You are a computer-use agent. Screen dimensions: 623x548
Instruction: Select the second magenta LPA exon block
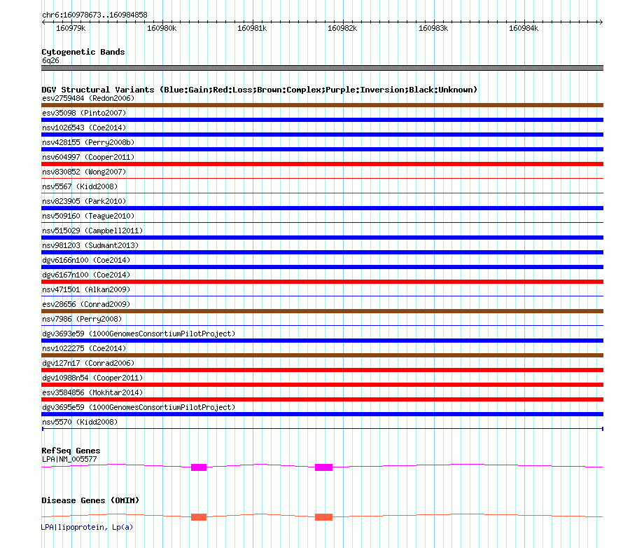pos(324,467)
